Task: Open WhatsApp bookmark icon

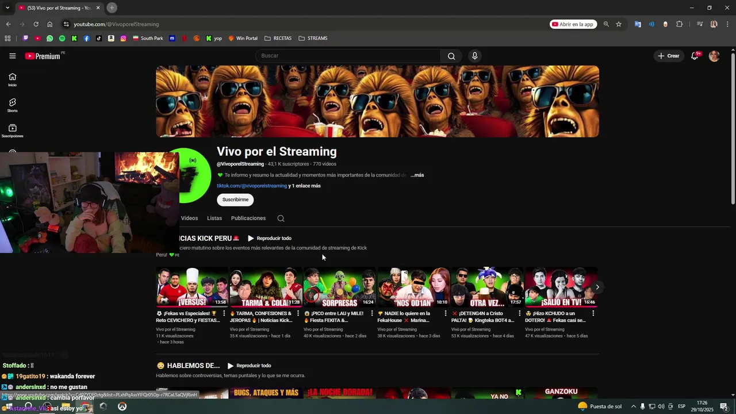Action: (x=49, y=39)
